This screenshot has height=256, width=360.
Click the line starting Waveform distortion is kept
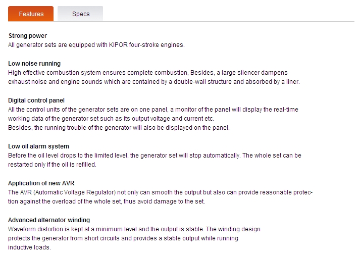134,229
